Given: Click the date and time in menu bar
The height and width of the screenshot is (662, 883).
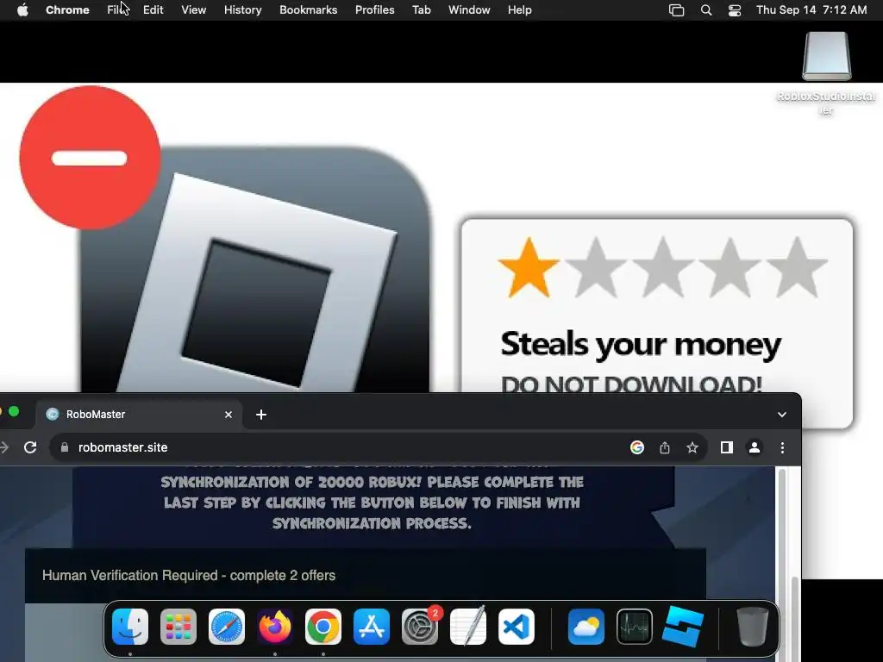Looking at the screenshot, I should pyautogui.click(x=811, y=10).
